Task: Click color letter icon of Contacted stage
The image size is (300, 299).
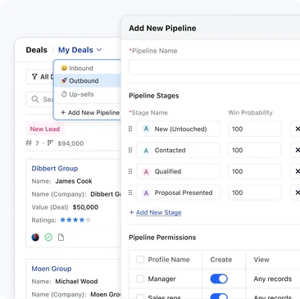Action: pyautogui.click(x=146, y=151)
